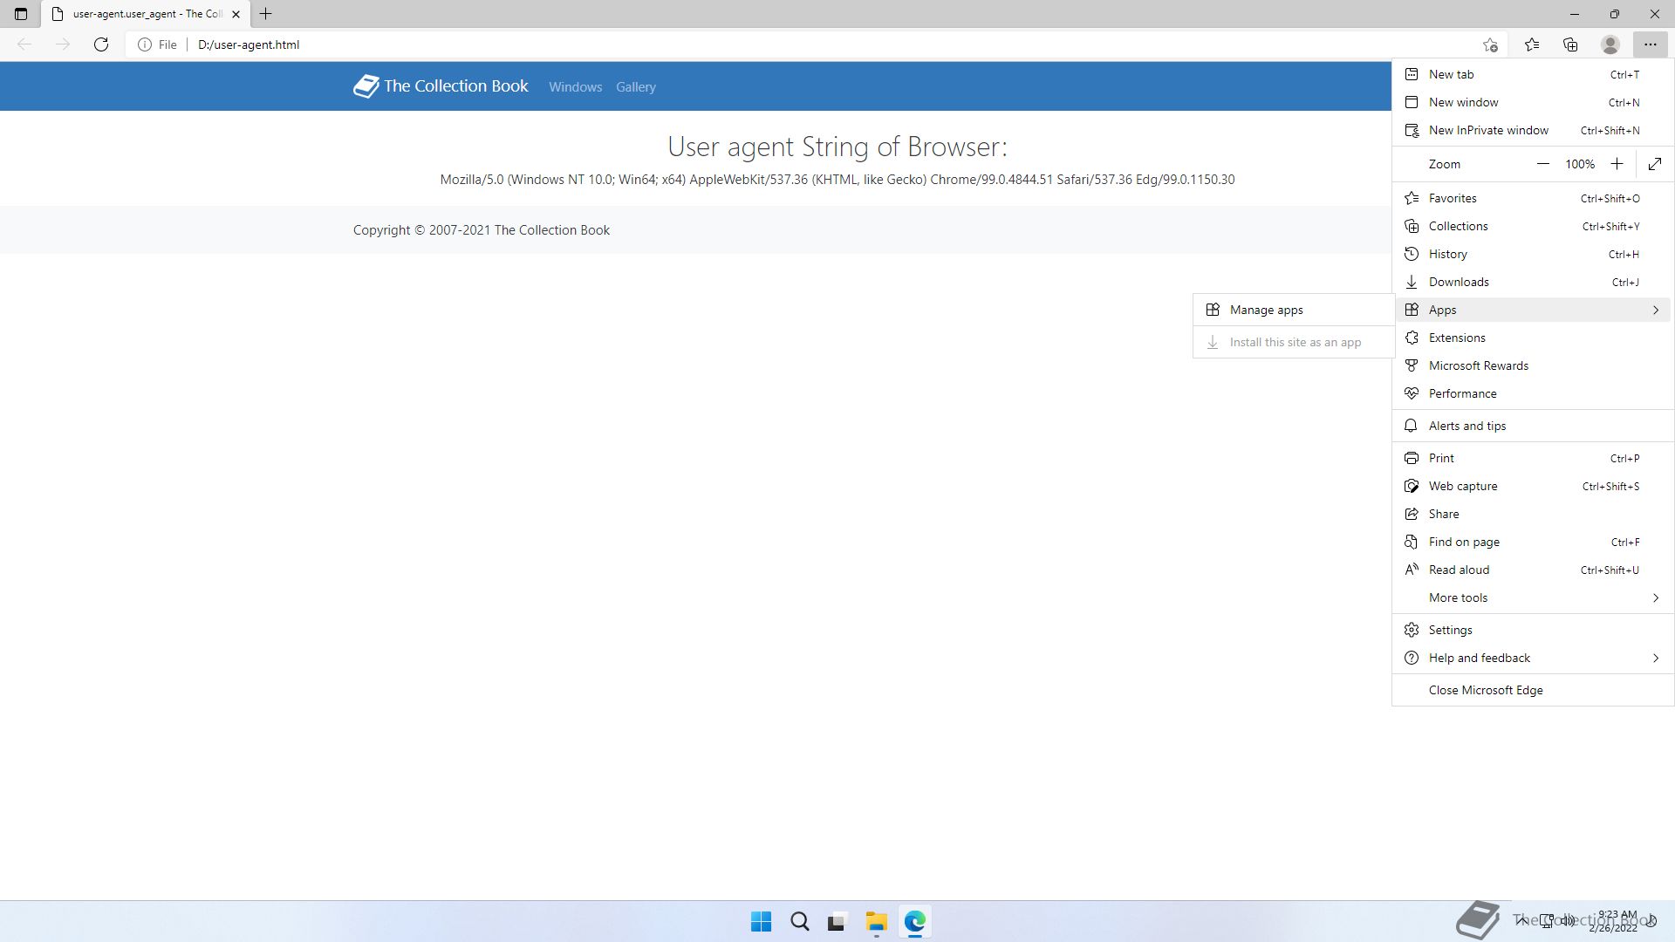Increase zoom with plus button

click(x=1617, y=164)
